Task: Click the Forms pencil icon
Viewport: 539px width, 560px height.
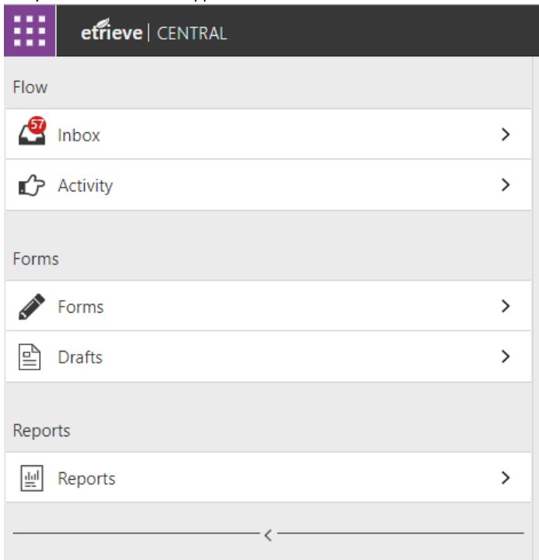Action: (x=32, y=306)
